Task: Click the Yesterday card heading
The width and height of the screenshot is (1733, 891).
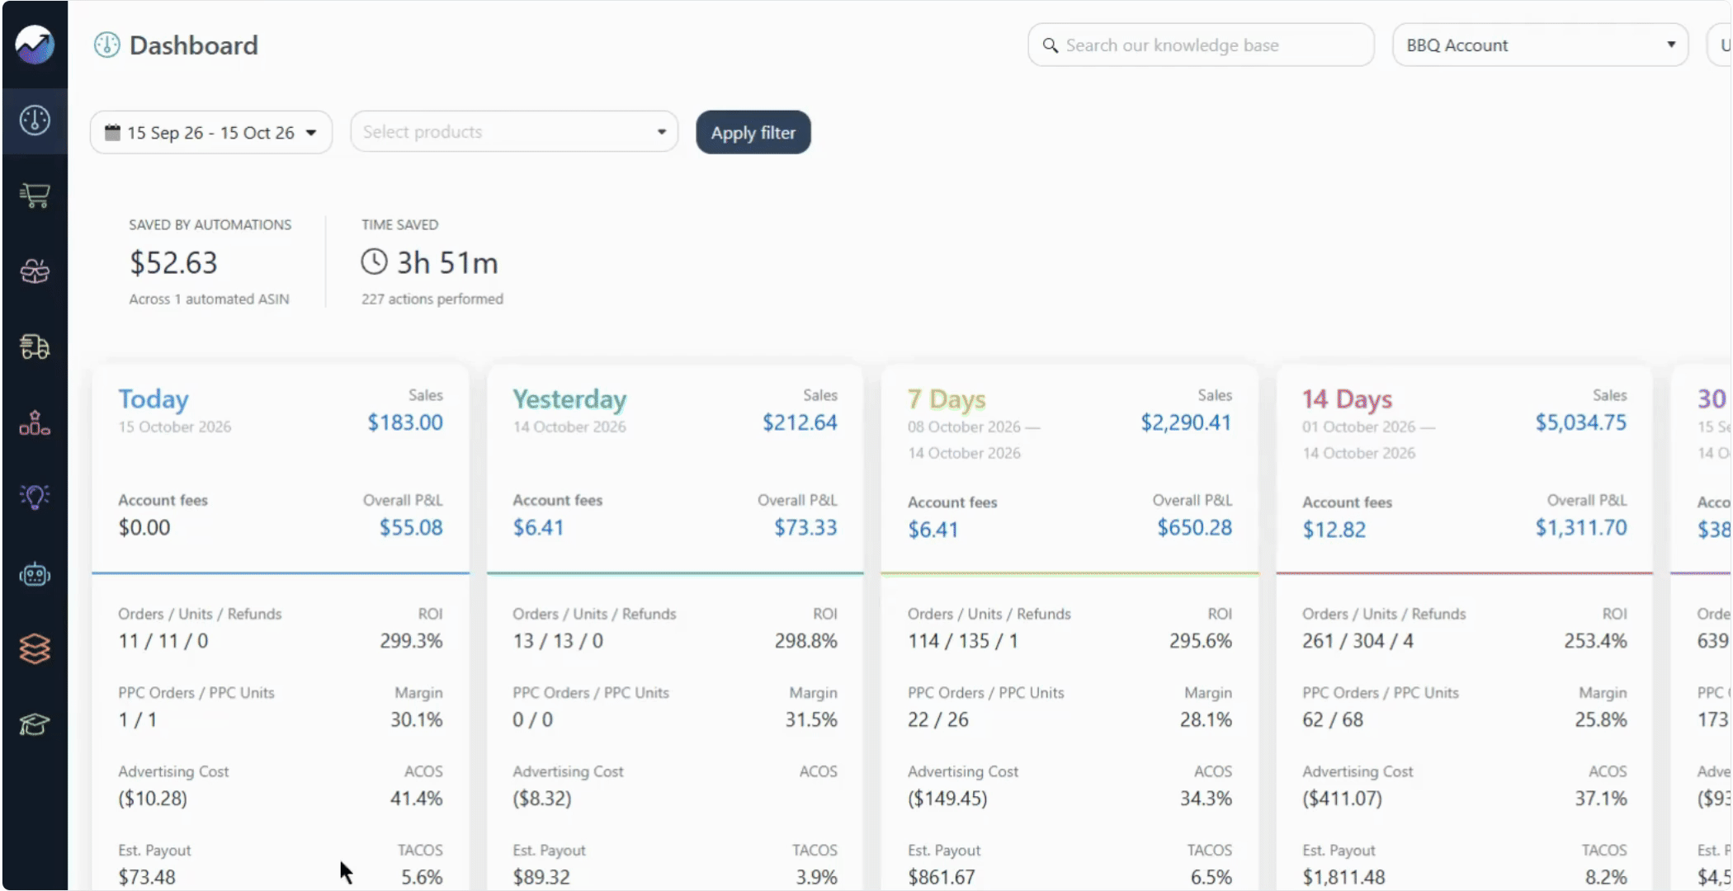Action: tap(569, 399)
